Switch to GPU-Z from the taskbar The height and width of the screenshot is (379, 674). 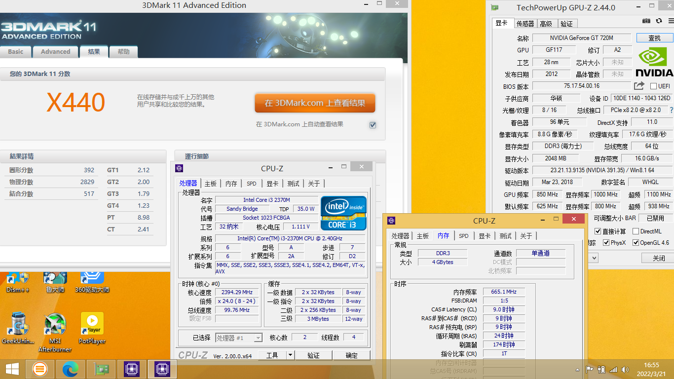pyautogui.click(x=101, y=369)
